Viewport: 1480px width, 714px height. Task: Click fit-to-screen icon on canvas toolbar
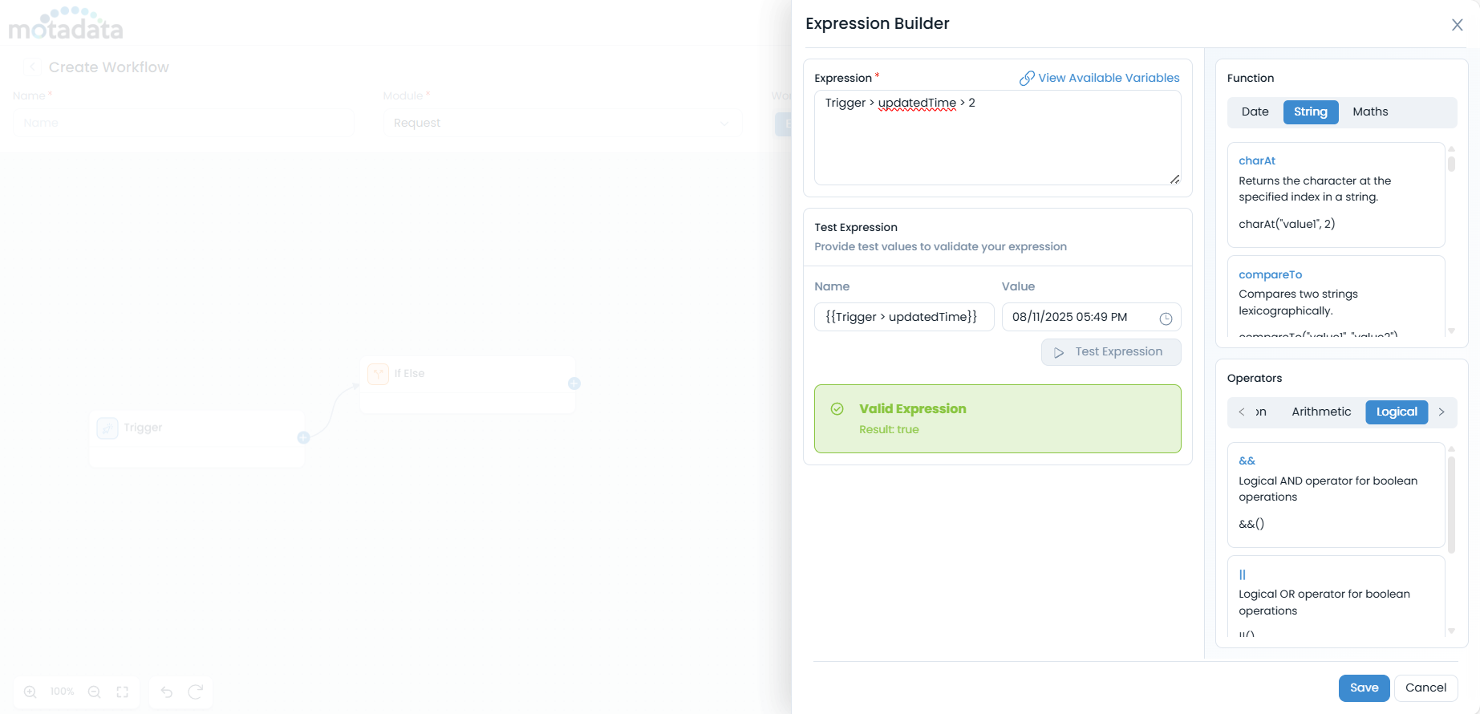click(x=123, y=692)
